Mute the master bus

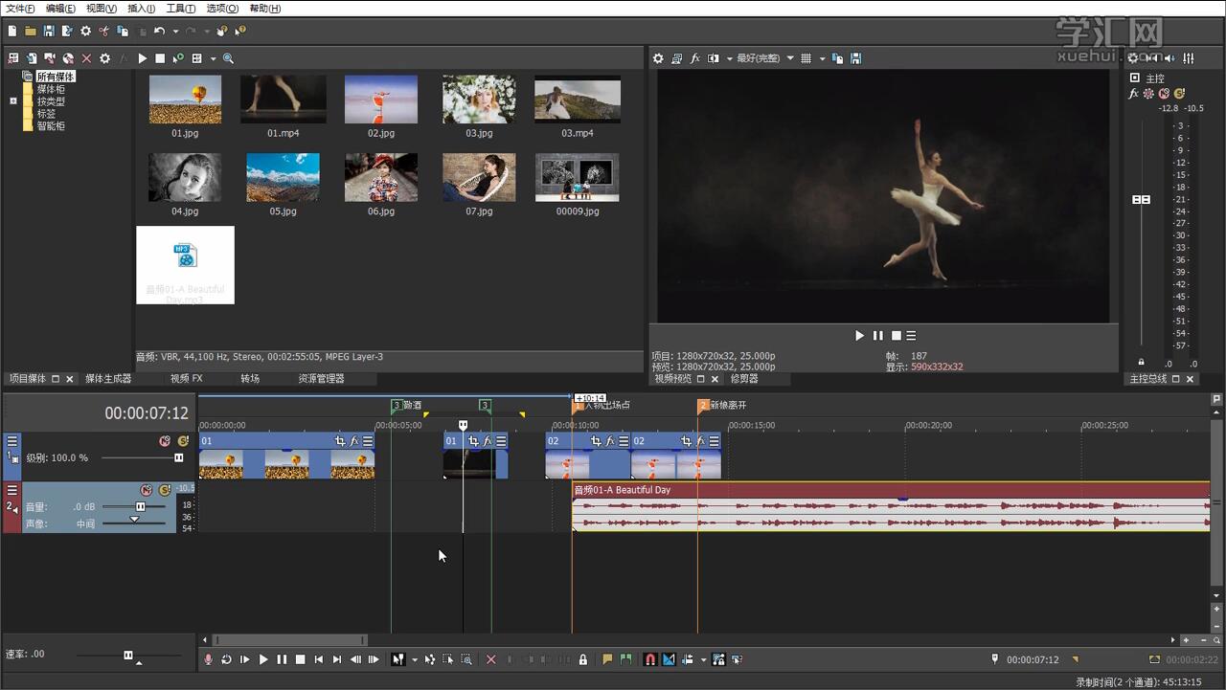pyautogui.click(x=1164, y=94)
